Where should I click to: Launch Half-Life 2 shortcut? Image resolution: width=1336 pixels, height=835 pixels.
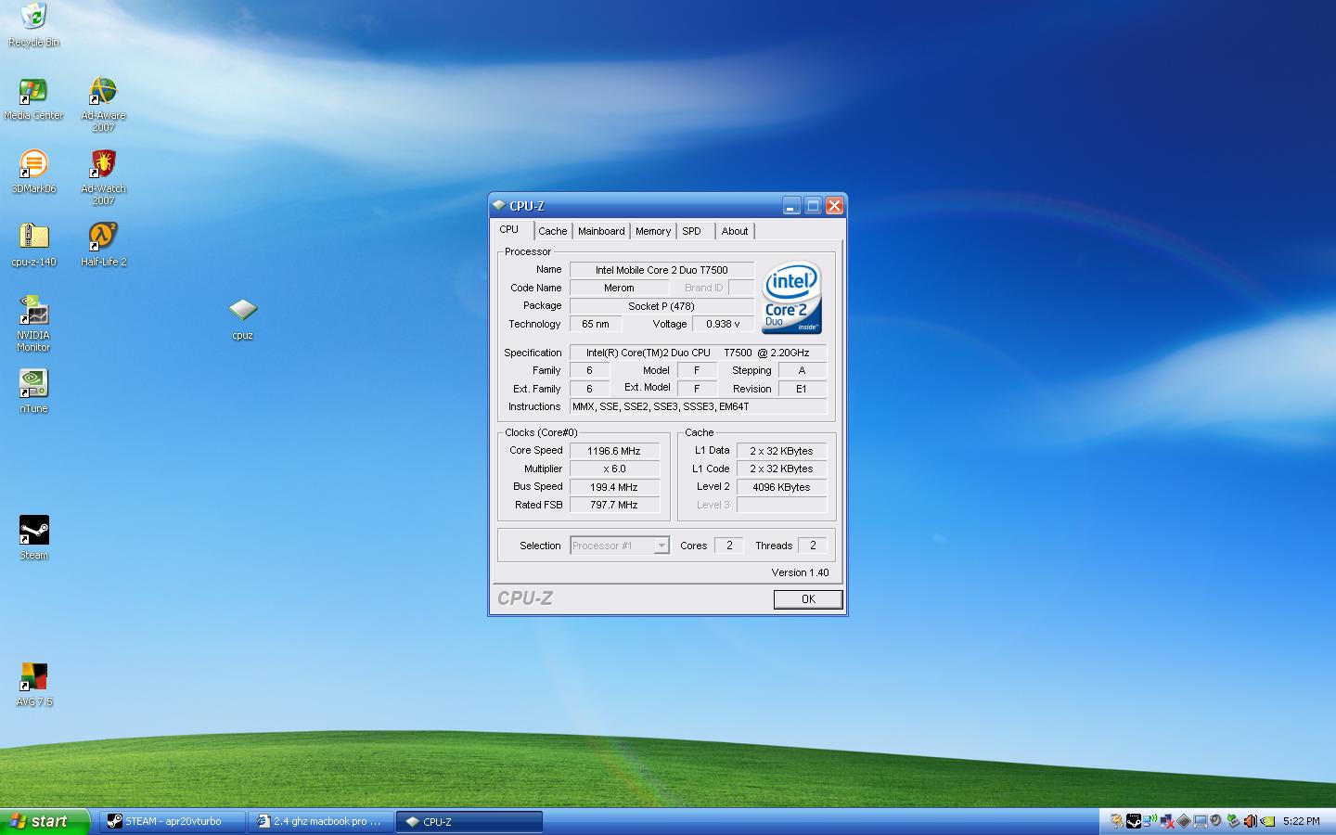(x=103, y=245)
